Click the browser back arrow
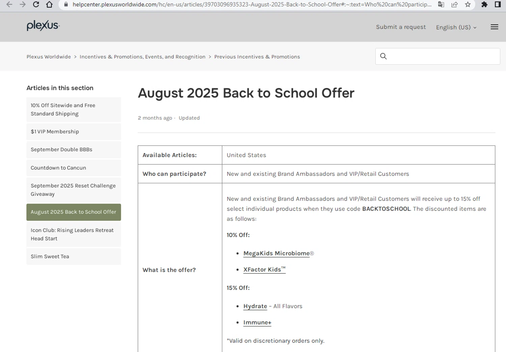Image resolution: width=506 pixels, height=352 pixels. point(9,4)
